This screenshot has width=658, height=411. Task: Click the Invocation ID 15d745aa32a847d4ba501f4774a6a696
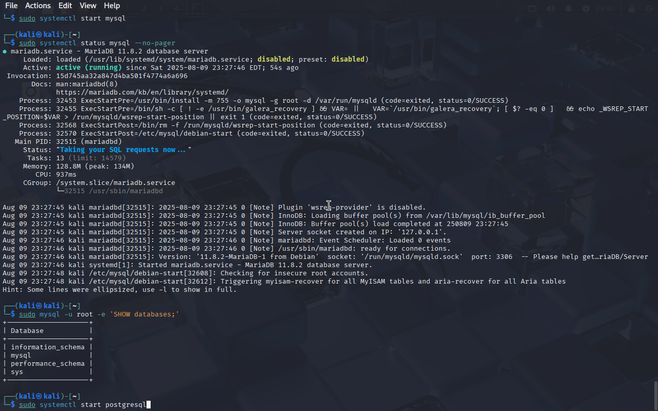point(122,76)
